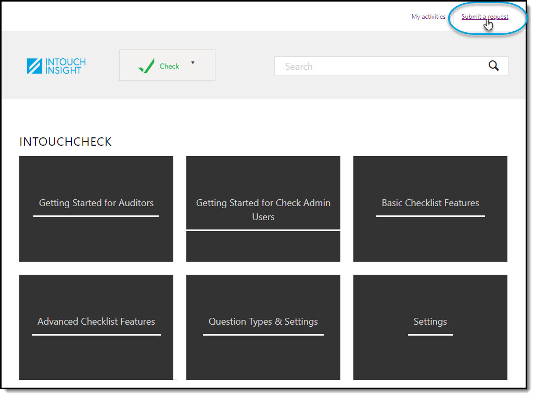Expand the product switcher beside Check
This screenshot has width=535, height=397.
(193, 62)
